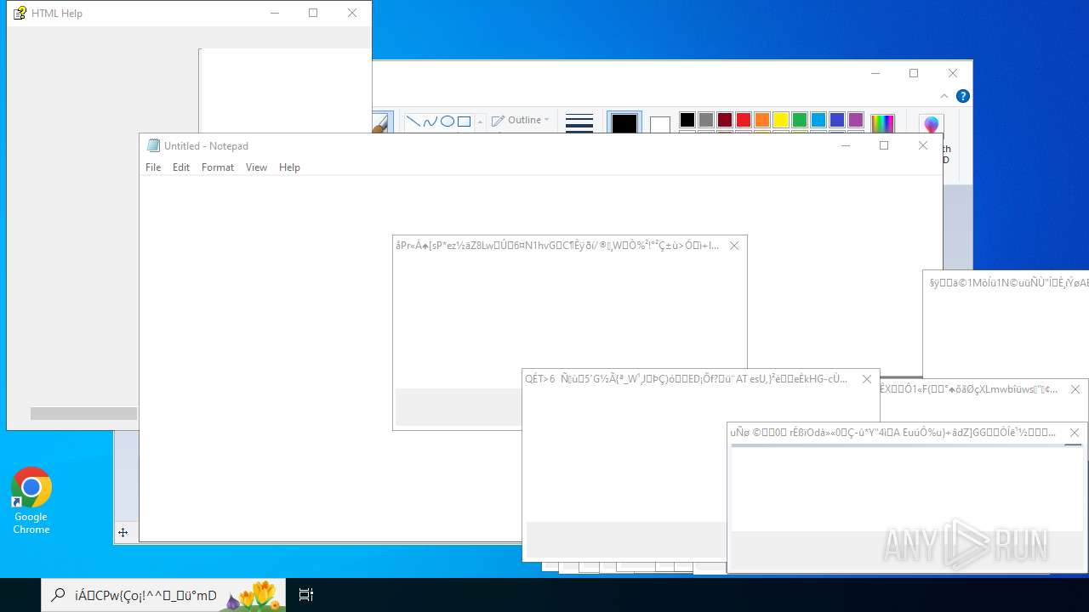Click the Paint status bar crosshair icon
This screenshot has height=612, width=1089.
coord(123,533)
